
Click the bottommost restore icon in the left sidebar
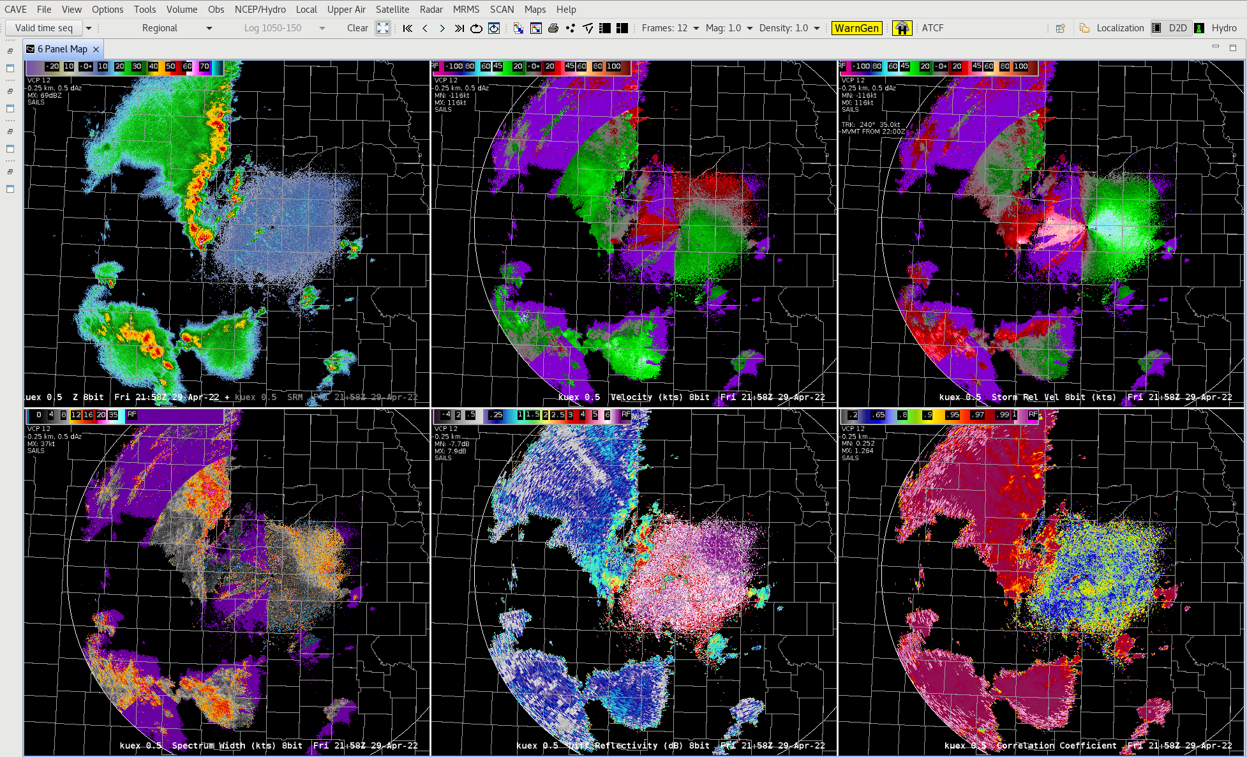(10, 172)
